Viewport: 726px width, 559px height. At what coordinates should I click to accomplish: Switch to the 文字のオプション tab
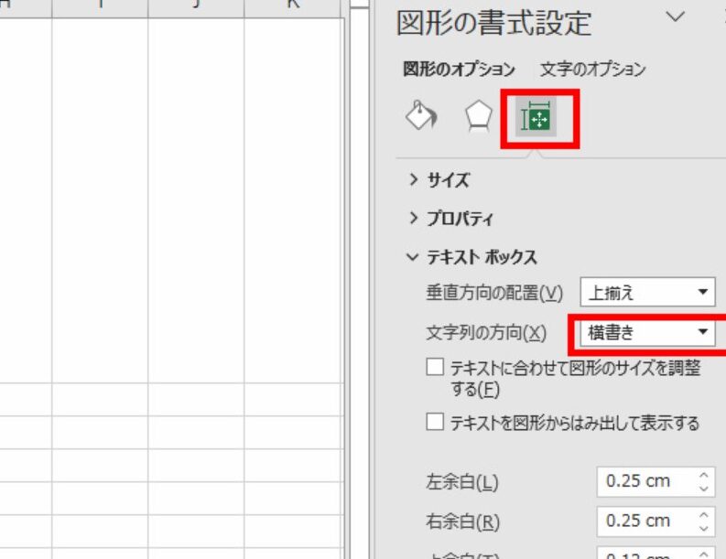pos(592,70)
